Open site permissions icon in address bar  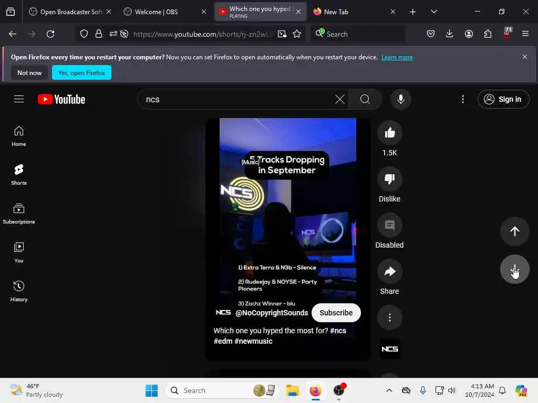(x=113, y=34)
